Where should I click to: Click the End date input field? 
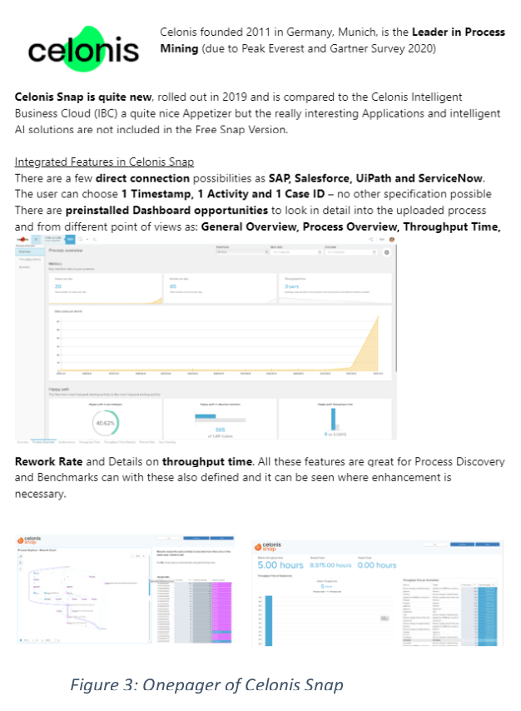click(x=351, y=252)
